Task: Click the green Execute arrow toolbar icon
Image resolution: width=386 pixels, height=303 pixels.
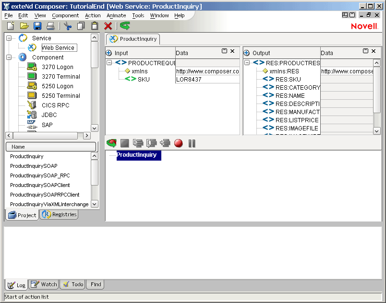Action: pyautogui.click(x=125, y=25)
